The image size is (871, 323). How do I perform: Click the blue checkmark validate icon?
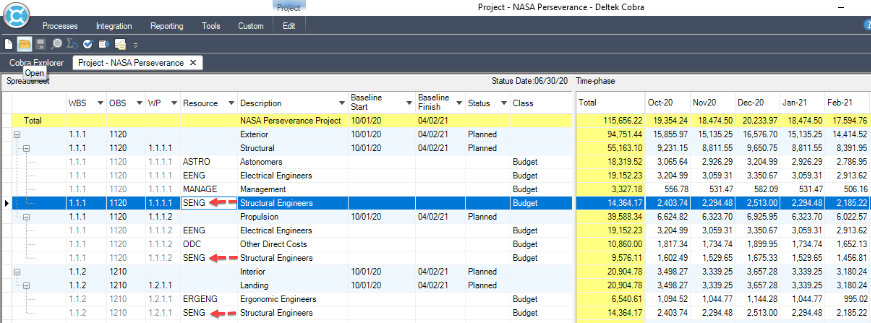click(x=88, y=44)
